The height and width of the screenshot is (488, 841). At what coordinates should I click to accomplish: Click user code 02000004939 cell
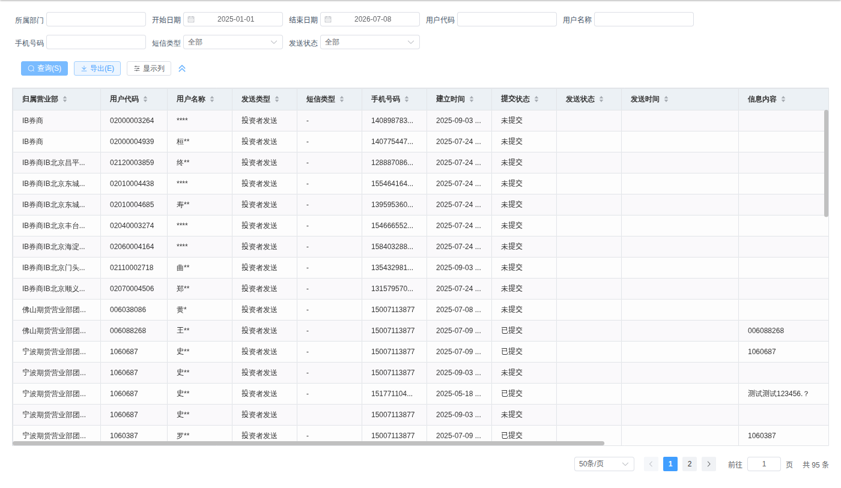point(134,142)
